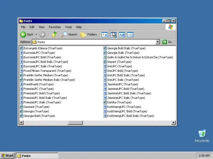Click horizontal scrollbar right arrow
The image size is (213, 159).
[x=174, y=123]
